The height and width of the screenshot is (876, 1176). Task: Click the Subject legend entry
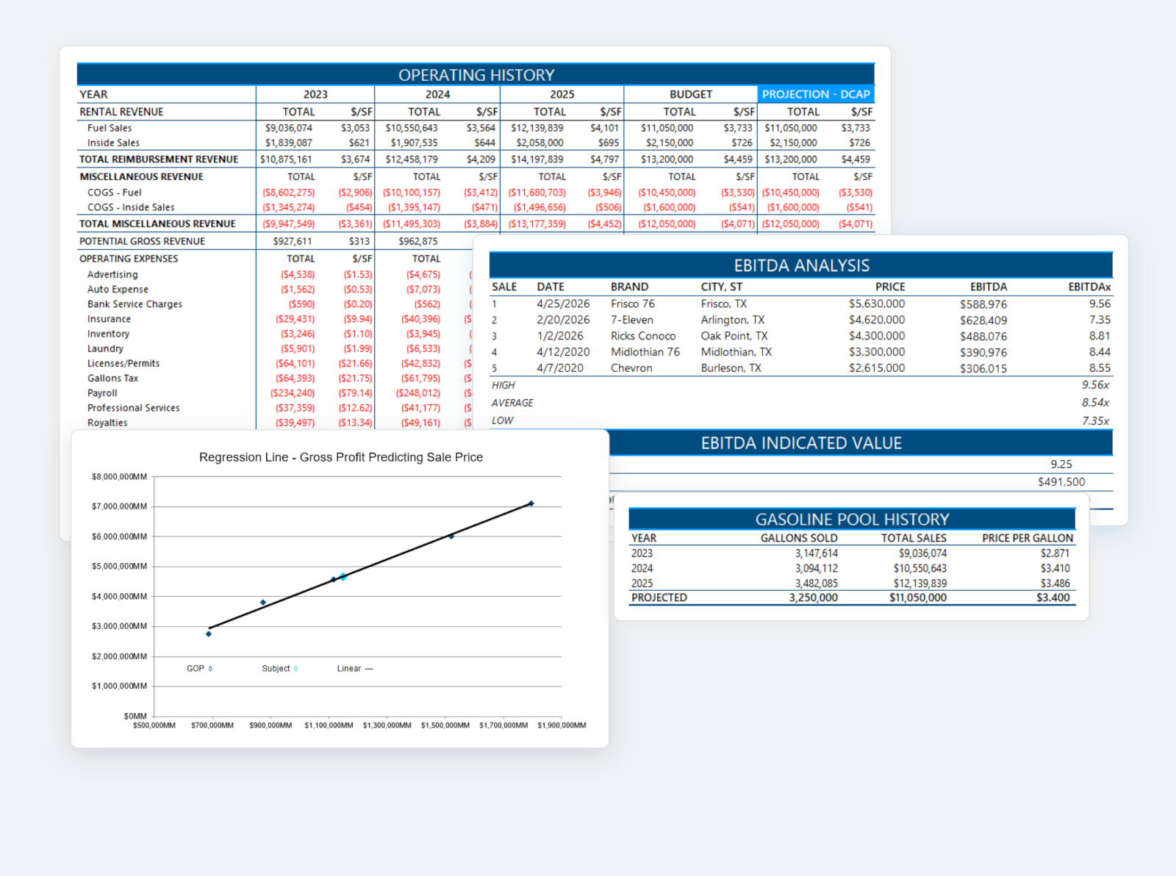coord(279,669)
